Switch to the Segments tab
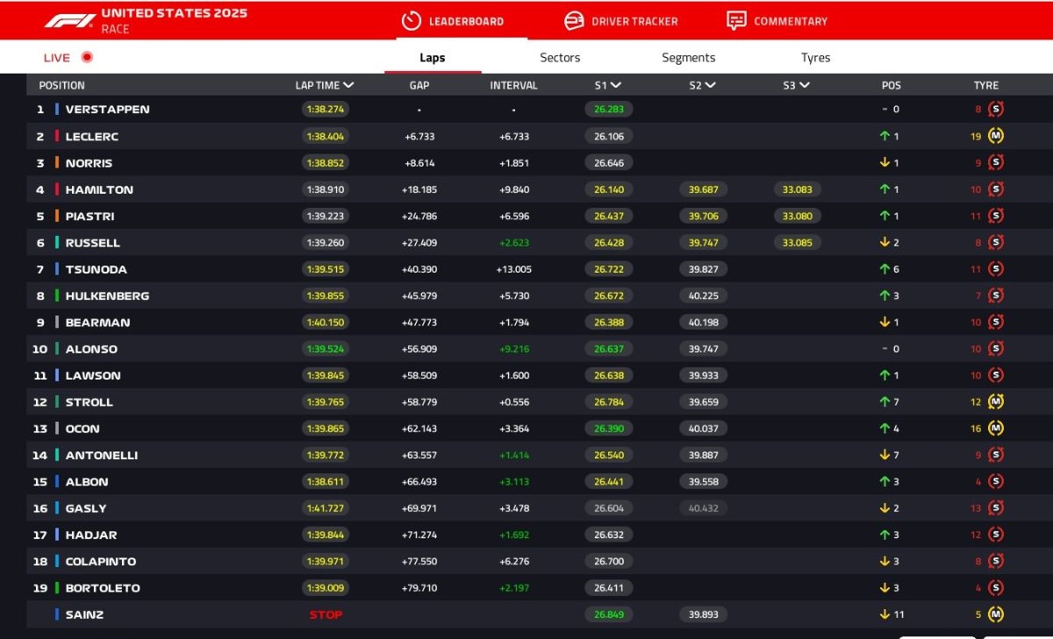 (x=688, y=58)
